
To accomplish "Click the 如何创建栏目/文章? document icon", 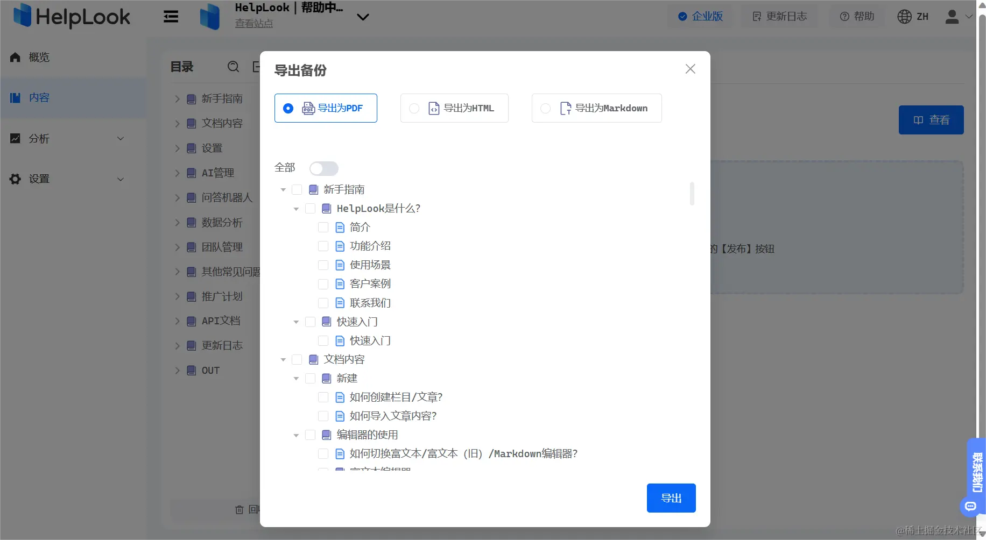I will click(340, 397).
